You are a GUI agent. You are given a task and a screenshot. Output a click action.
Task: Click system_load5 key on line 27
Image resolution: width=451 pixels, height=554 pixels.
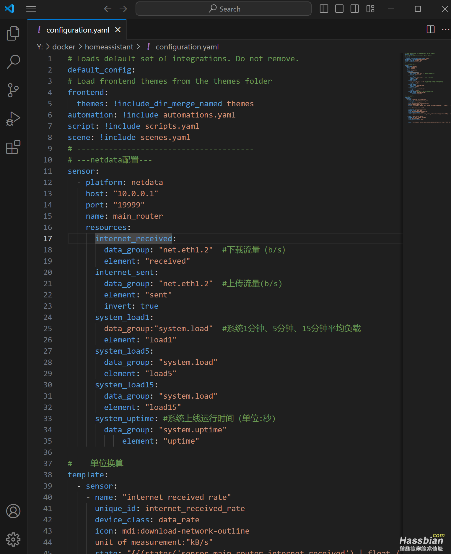(x=122, y=351)
